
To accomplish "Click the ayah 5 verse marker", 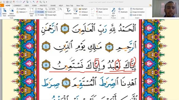I will coord(46,65).
